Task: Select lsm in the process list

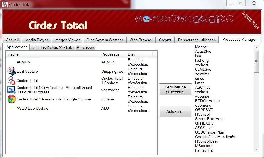Action: click(198, 56)
